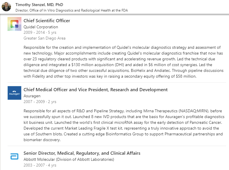Open the Abbott company logo
229x170 pixels.
tap(14, 157)
